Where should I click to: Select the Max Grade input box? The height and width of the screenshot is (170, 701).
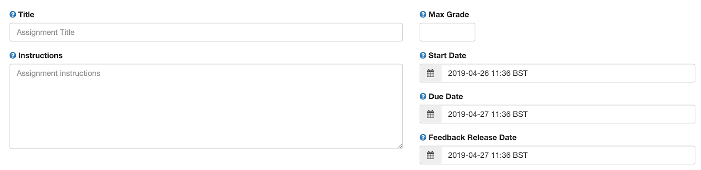pyautogui.click(x=447, y=32)
